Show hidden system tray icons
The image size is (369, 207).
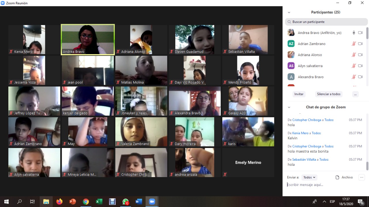(324, 202)
